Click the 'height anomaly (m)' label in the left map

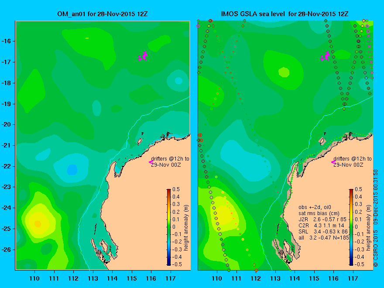coord(186,228)
